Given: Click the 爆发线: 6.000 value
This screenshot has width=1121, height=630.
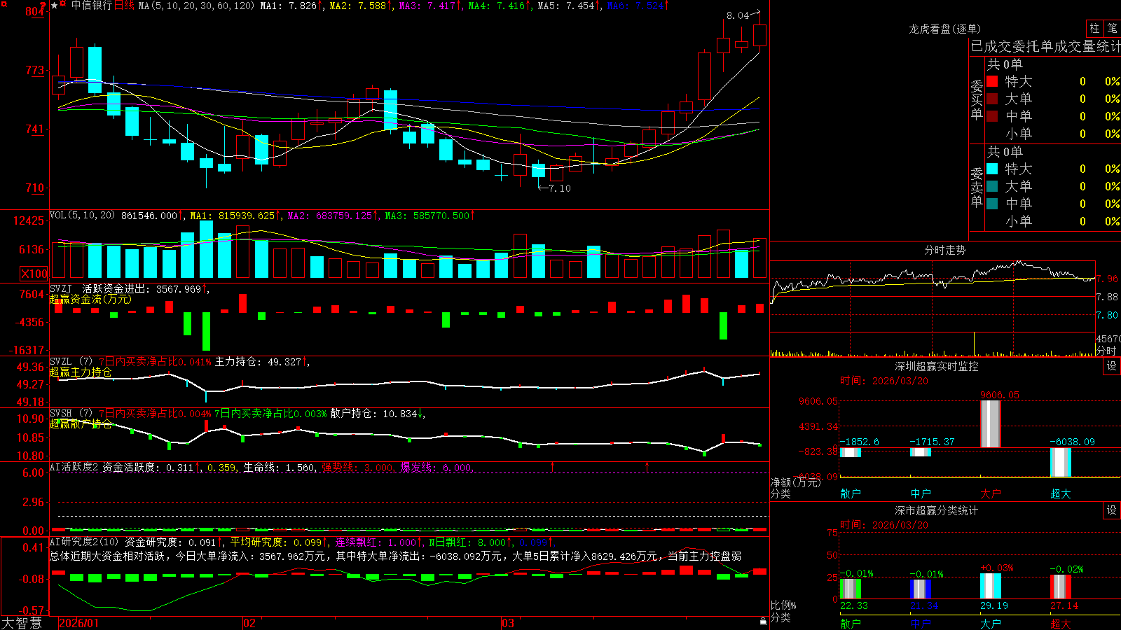Looking at the screenshot, I should (x=436, y=468).
